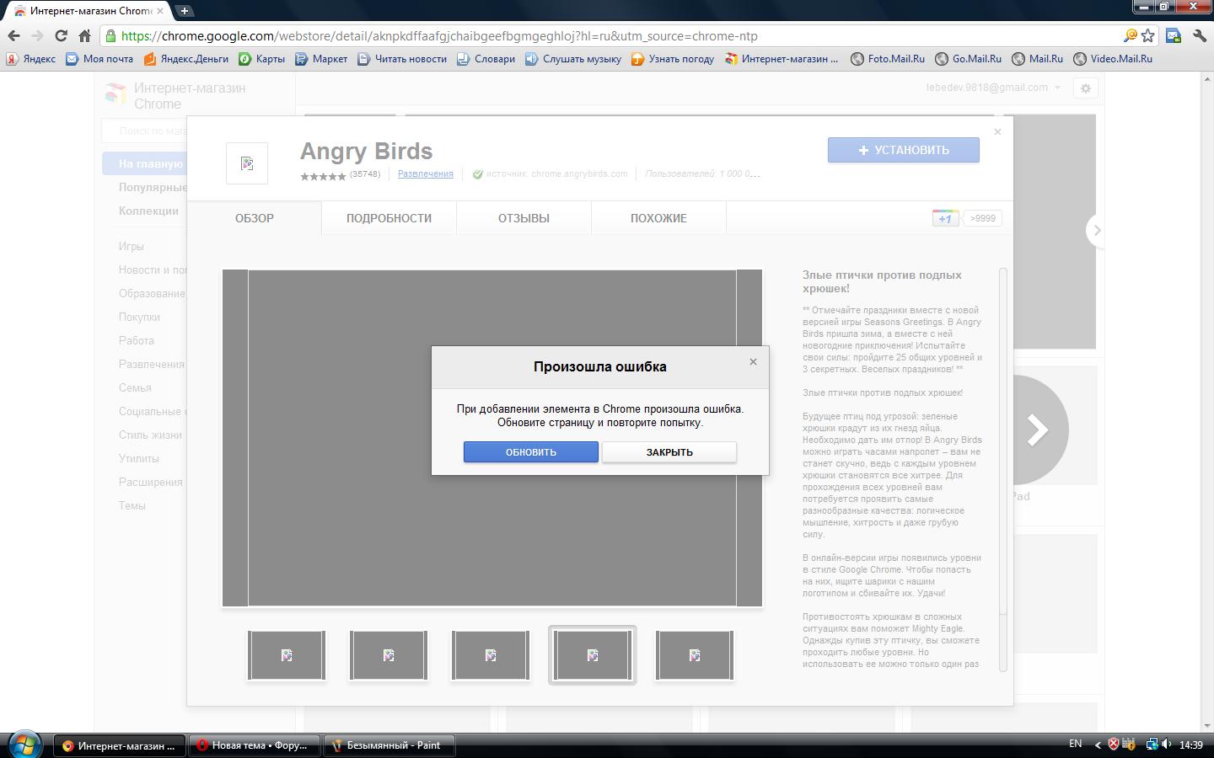Toggle the bookmark star in the address bar

click(1147, 36)
